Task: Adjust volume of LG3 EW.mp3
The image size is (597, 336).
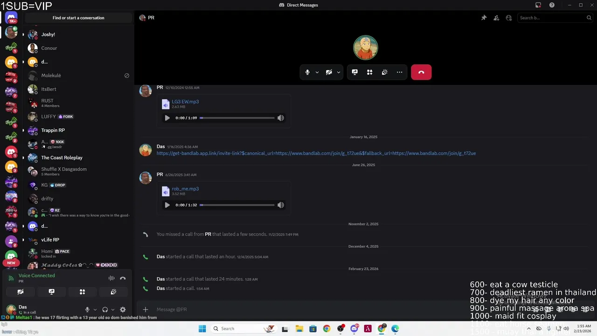Action: (281, 118)
